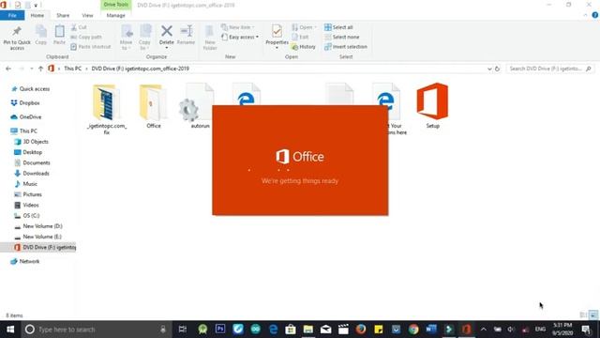Switch to the Share ribbon tab
This screenshot has width=600, height=338.
[63, 15]
